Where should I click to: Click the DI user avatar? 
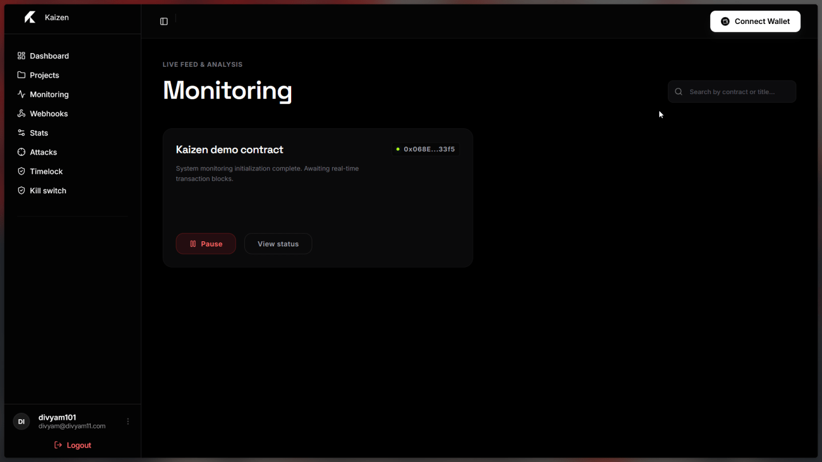(x=21, y=422)
